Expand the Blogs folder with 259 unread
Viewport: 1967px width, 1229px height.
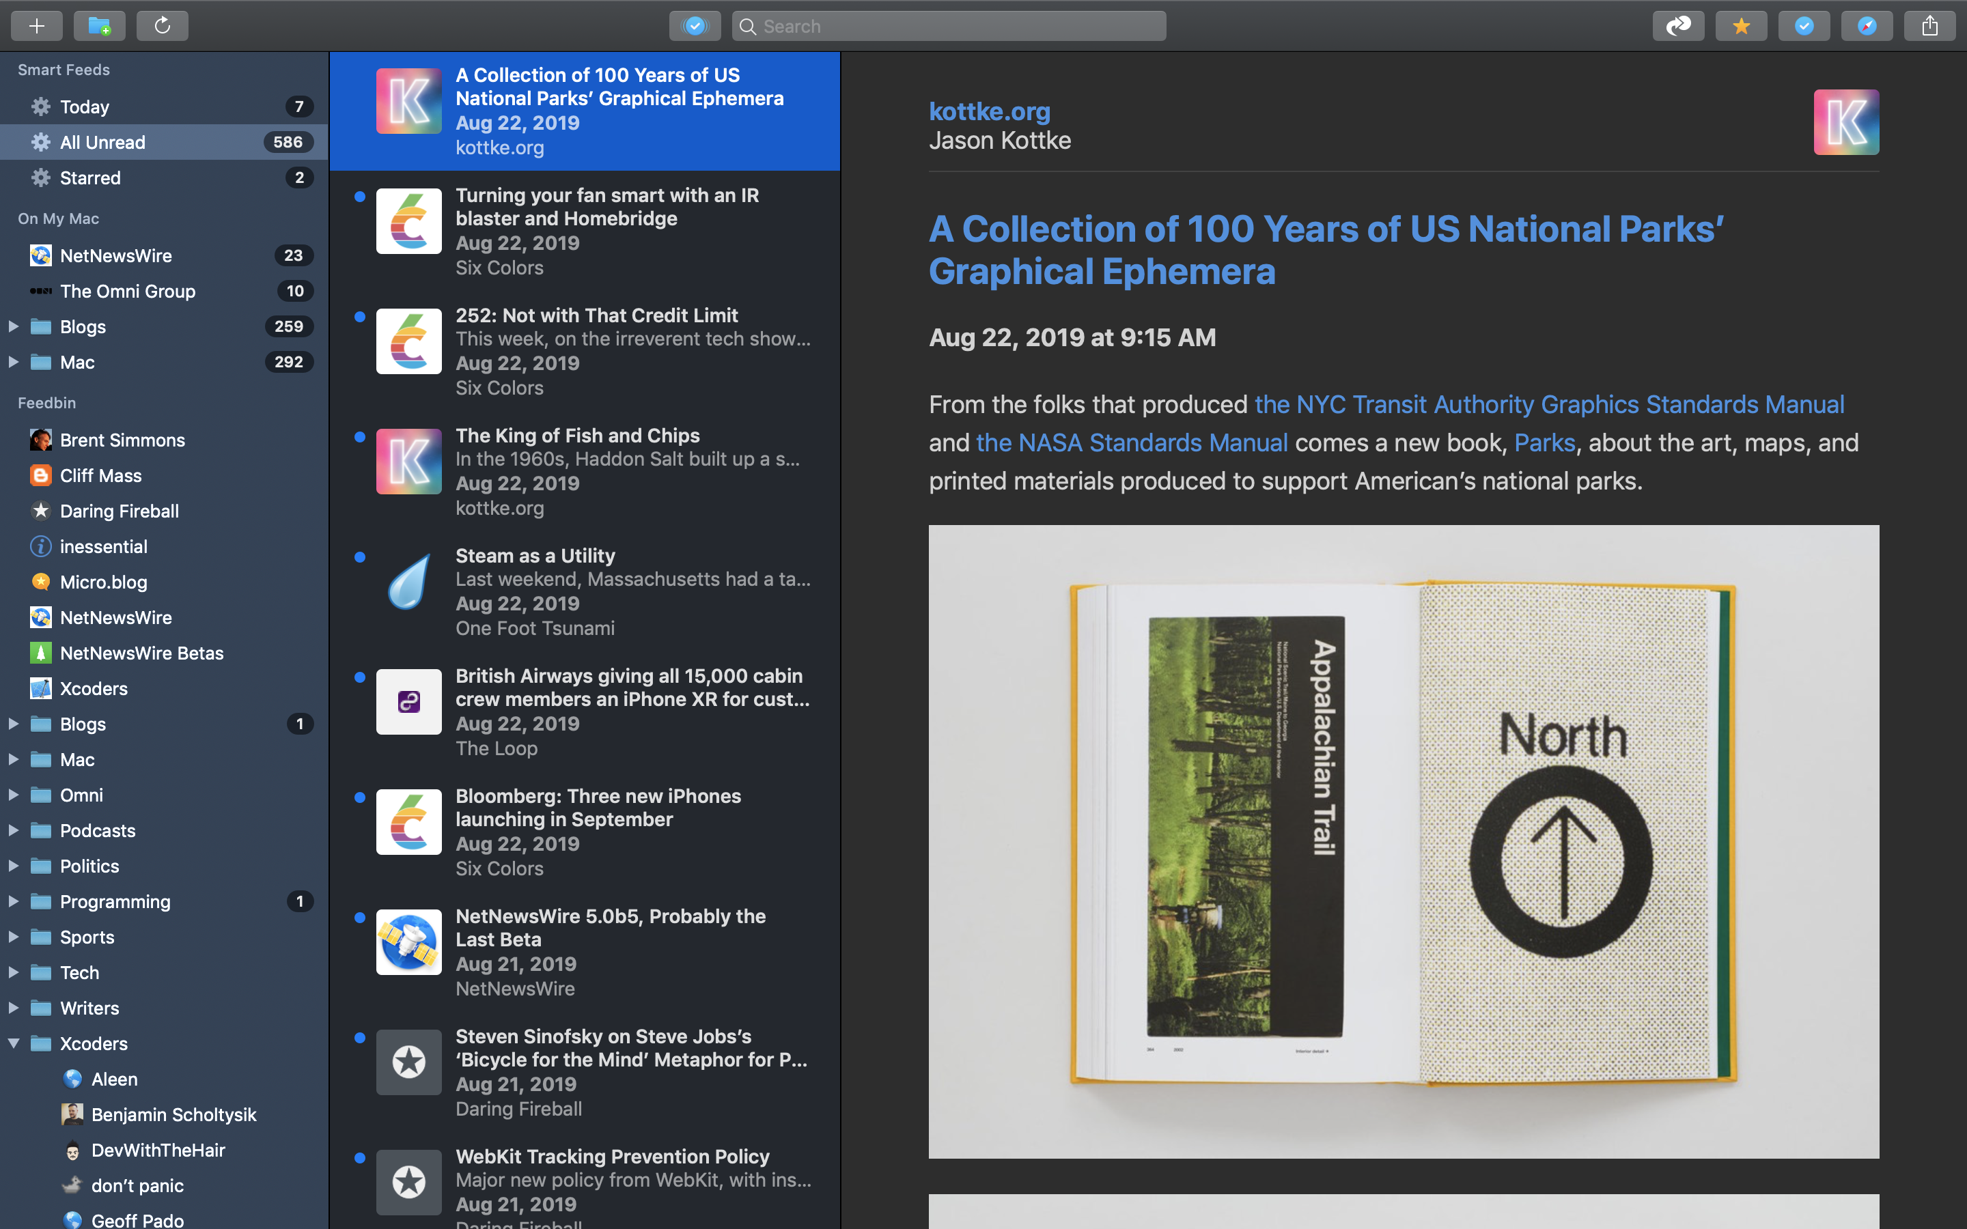[x=12, y=326]
